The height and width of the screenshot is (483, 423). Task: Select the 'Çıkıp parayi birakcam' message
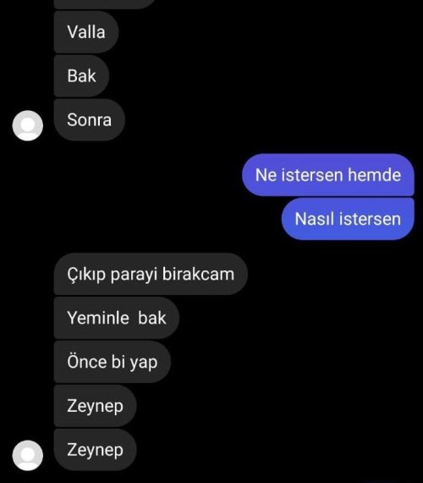[x=151, y=274]
